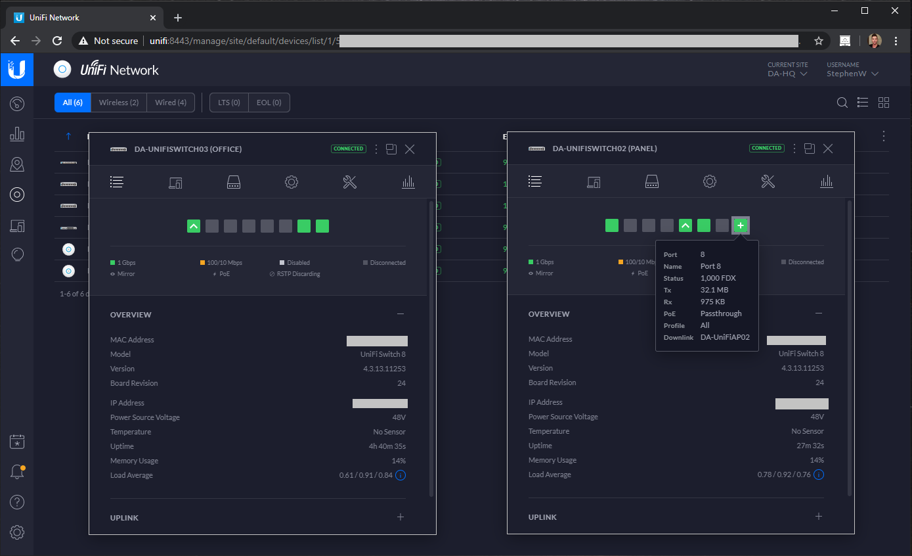Collapse OVERVIEW section in SWITCH02 panel

[819, 313]
